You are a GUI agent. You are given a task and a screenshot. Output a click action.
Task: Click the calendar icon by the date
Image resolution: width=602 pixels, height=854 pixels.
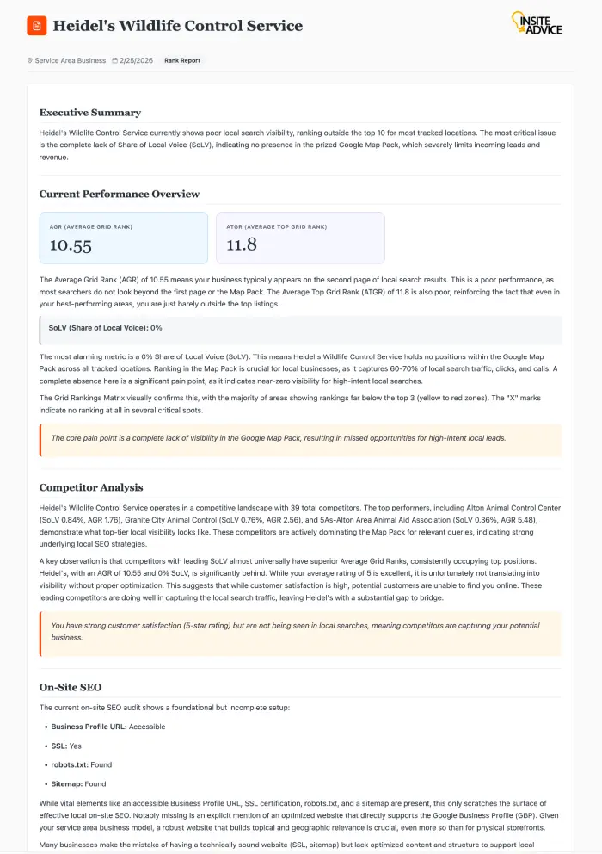114,61
